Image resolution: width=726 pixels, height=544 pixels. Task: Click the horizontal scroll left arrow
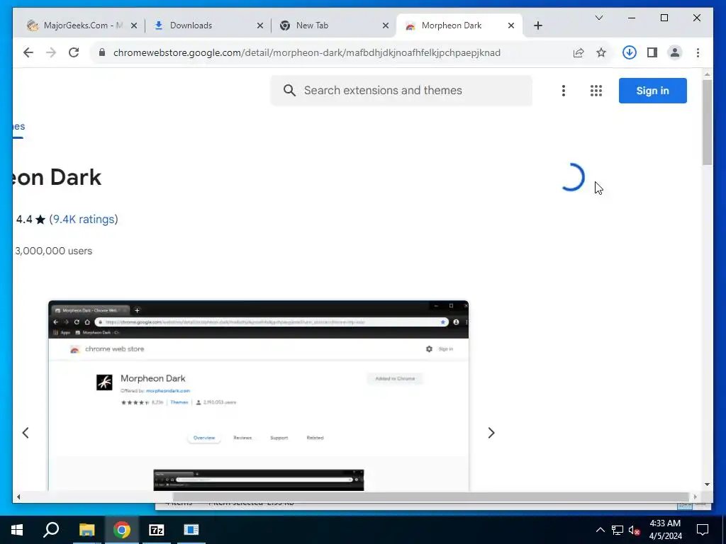click(x=18, y=497)
